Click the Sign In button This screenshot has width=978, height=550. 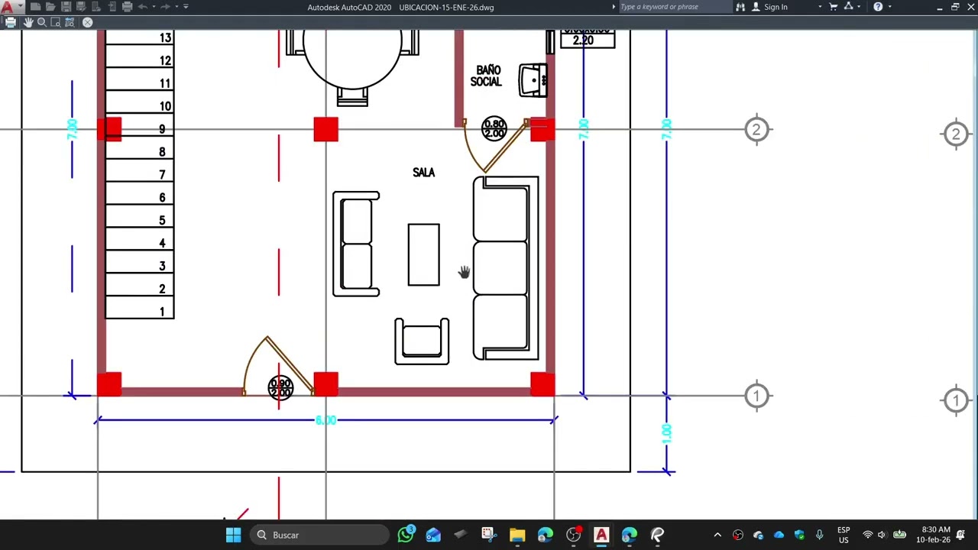click(x=770, y=7)
